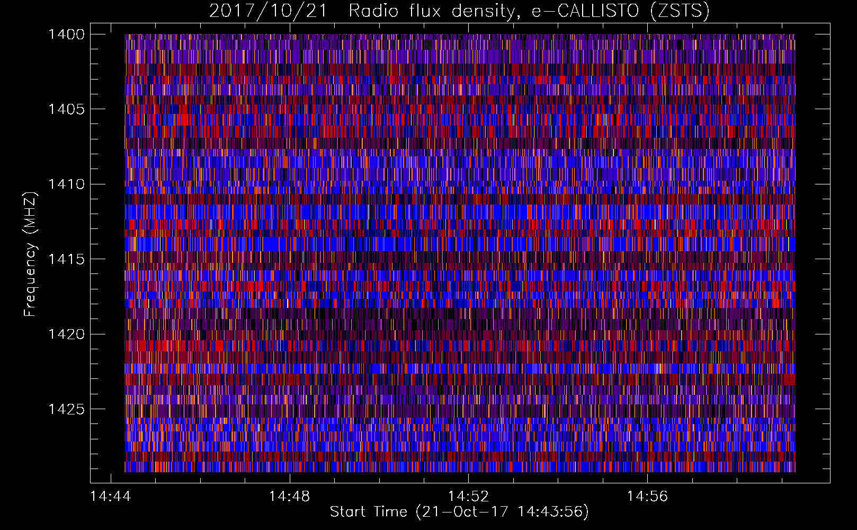Image resolution: width=857 pixels, height=530 pixels.
Task: Click the '1425' frequency axis label
Action: click(x=66, y=409)
